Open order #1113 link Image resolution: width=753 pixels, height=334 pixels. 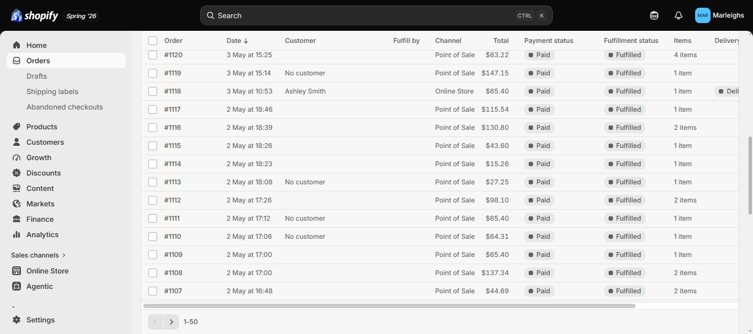[x=173, y=182]
